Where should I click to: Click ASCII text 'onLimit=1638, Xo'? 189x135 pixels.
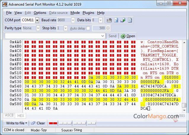[x=159, y=64]
